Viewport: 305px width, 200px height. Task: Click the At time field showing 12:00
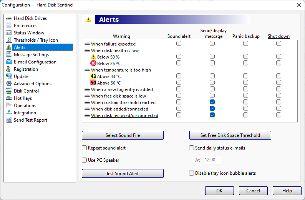pyautogui.click(x=212, y=160)
